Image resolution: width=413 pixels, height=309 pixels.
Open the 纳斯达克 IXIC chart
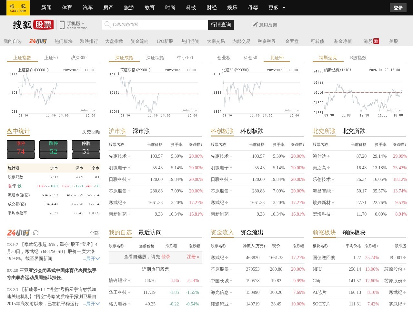click(x=359, y=92)
